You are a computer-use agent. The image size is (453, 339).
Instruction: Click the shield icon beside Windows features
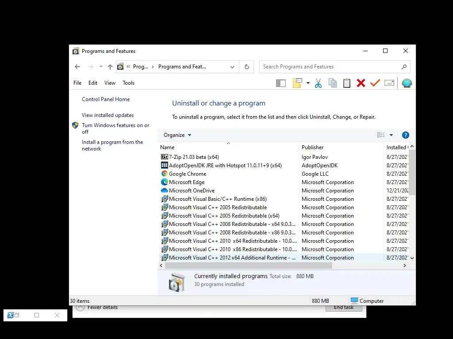[x=75, y=125]
